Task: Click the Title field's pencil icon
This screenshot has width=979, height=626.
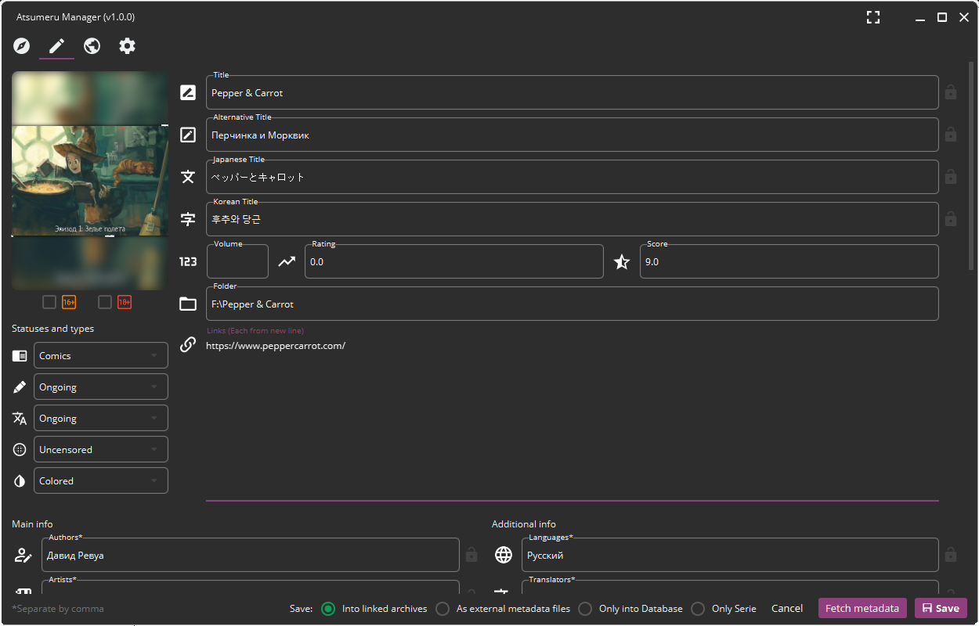Action: (x=188, y=92)
